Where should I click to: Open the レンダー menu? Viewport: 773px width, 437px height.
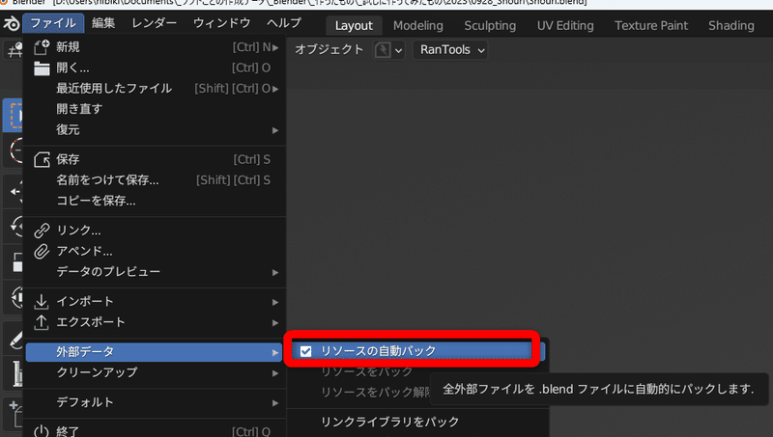(x=154, y=23)
